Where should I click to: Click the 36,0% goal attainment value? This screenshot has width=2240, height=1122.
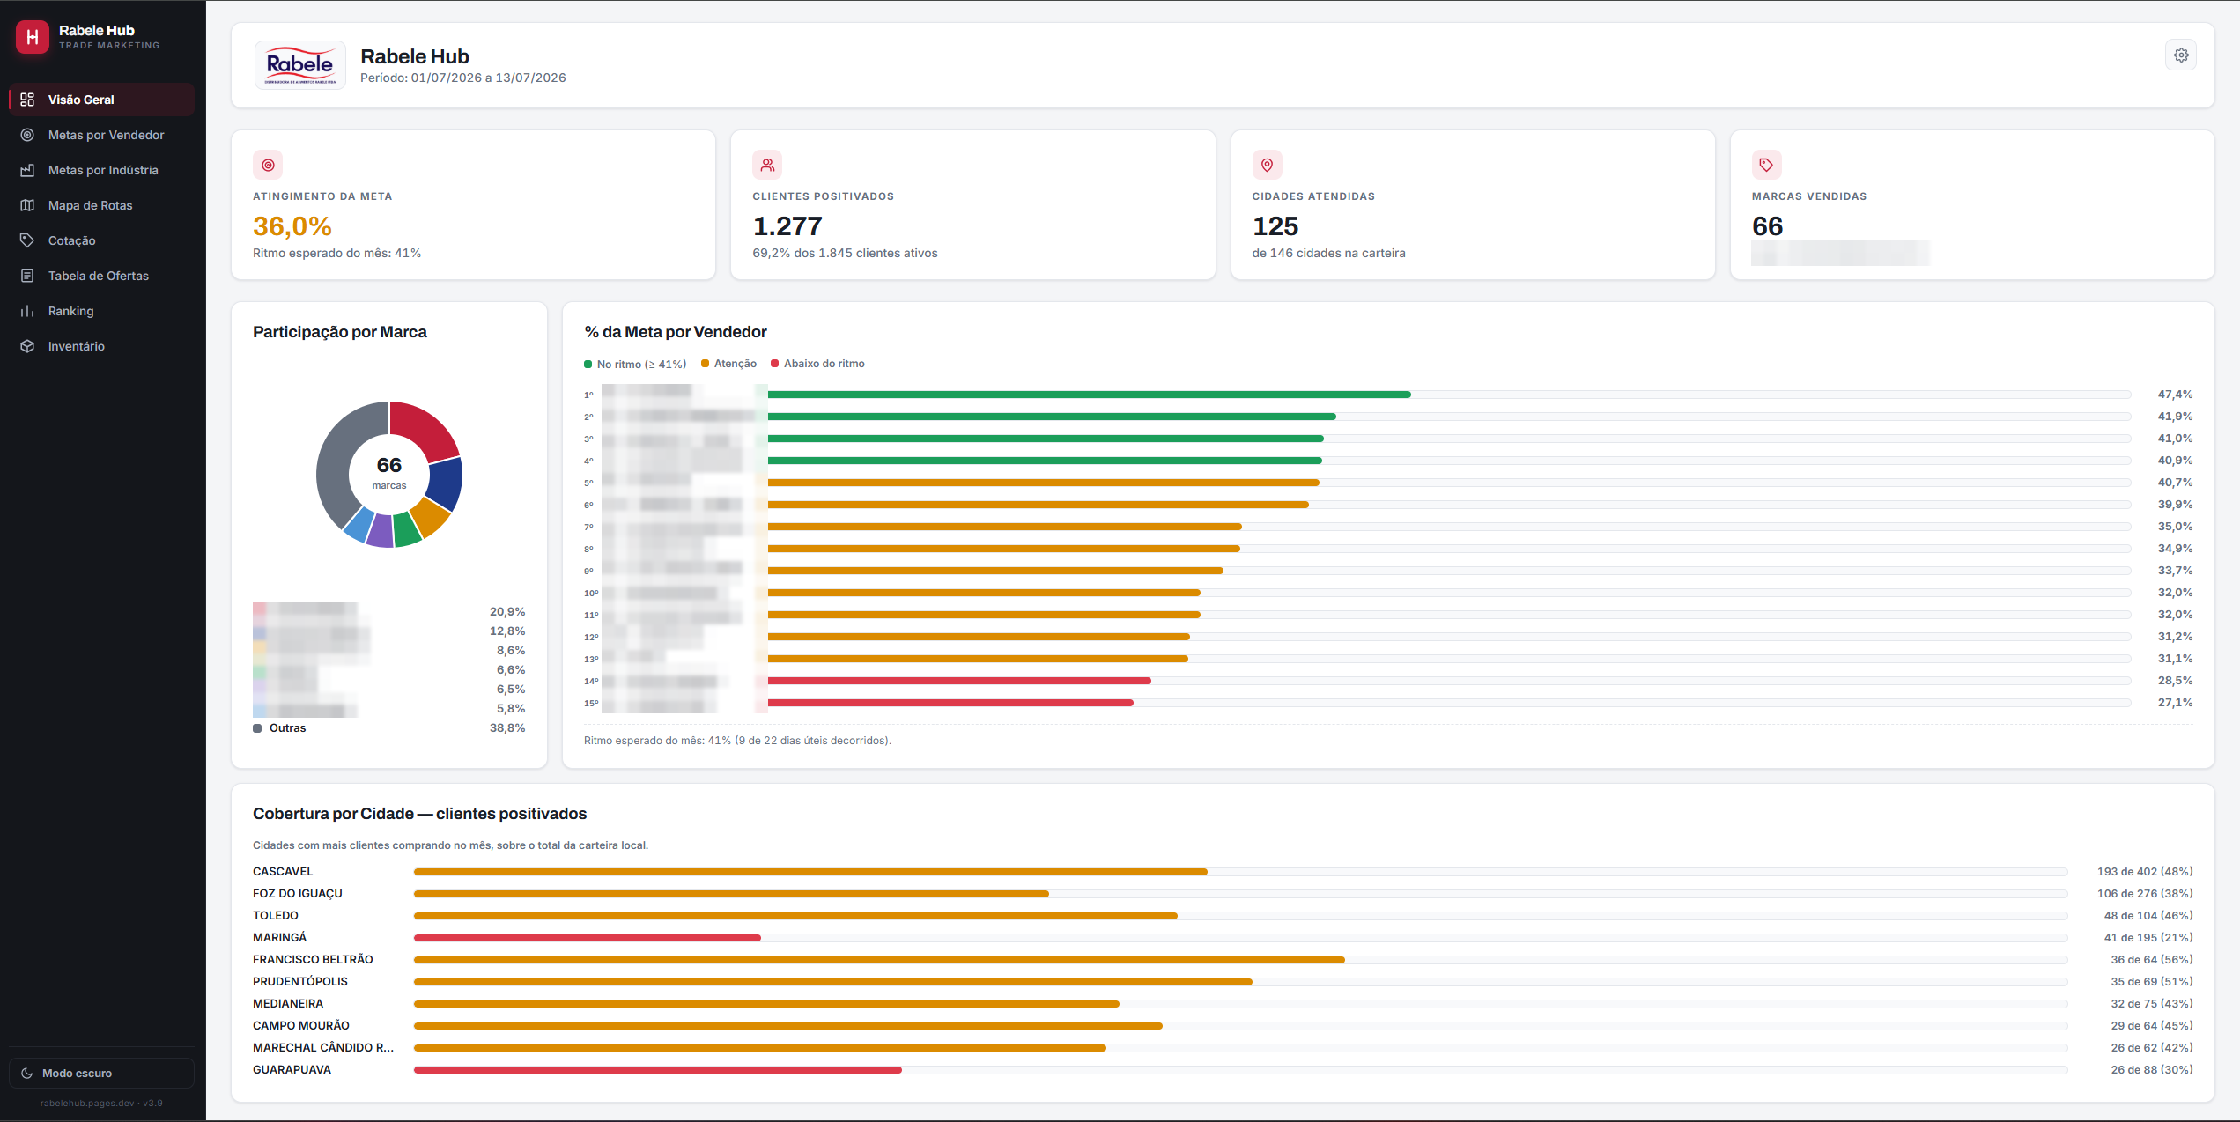pos(292,226)
